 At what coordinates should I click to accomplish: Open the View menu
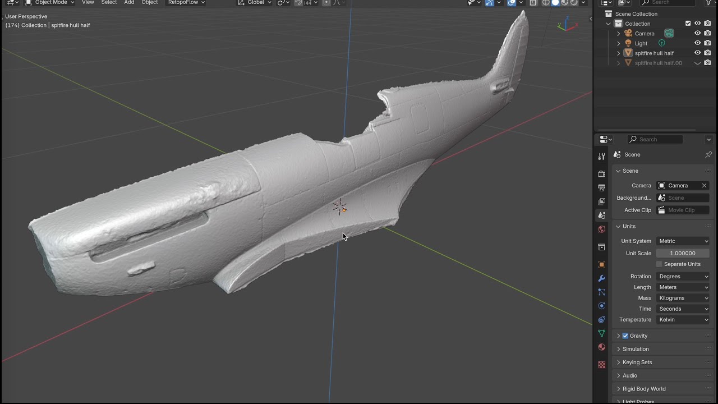tap(88, 3)
